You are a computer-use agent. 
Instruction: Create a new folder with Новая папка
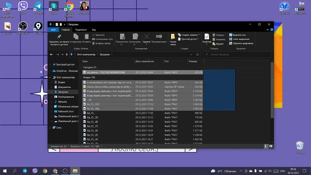point(173,39)
